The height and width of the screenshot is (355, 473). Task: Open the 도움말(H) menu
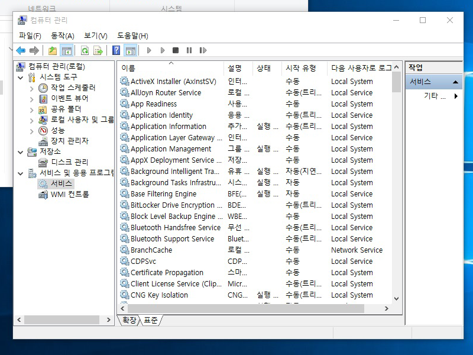132,35
